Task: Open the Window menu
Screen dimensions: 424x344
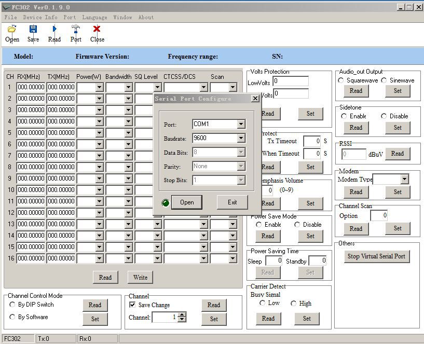Action: [x=122, y=17]
